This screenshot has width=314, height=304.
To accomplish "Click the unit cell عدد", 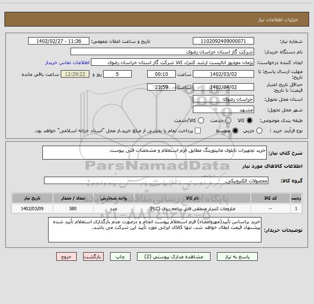I will (x=113, y=209).
